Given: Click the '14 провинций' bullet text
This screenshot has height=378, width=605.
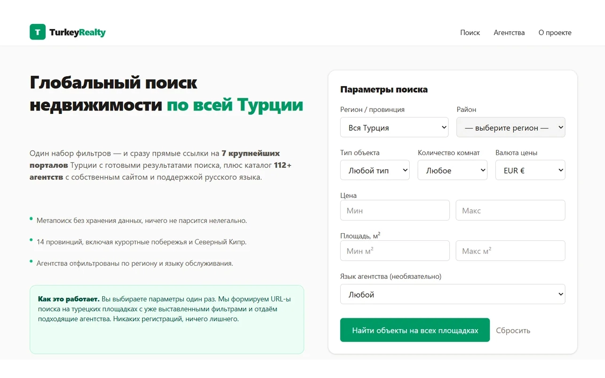Looking at the screenshot, I should click(x=142, y=242).
